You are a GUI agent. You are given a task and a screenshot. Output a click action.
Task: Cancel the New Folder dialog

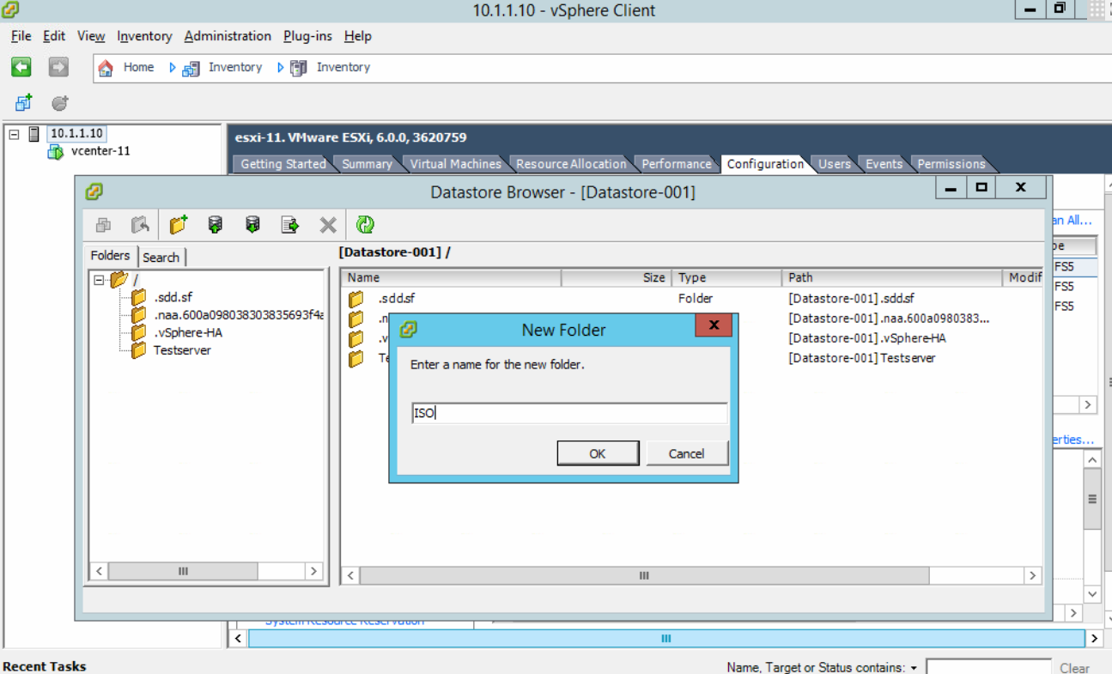coord(686,453)
